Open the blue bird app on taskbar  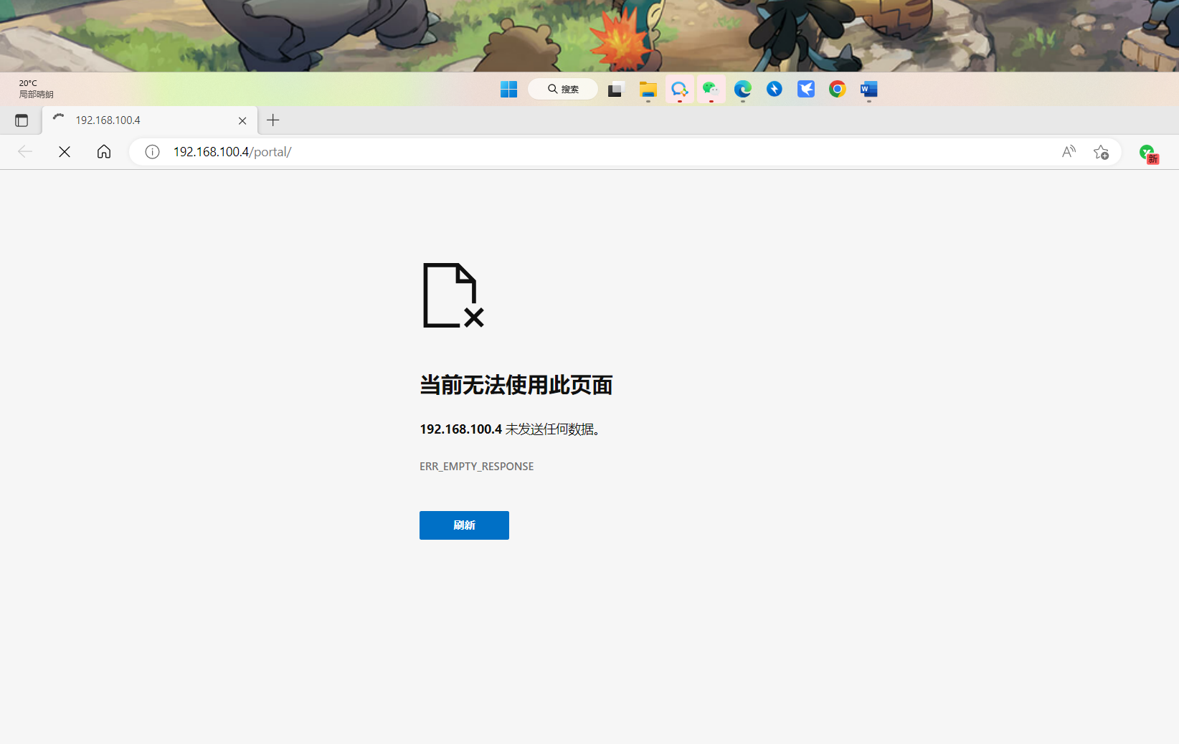[x=805, y=89]
